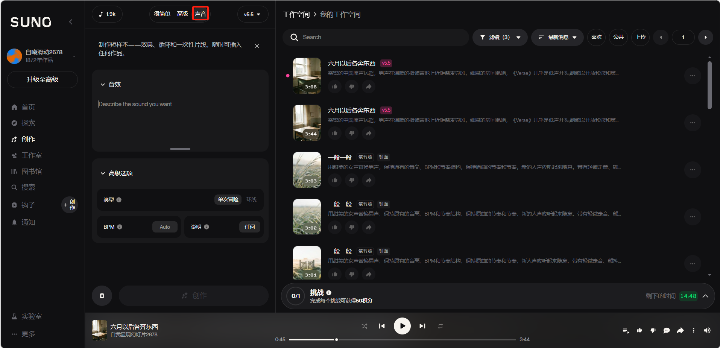Open the v5.5 model version dropdown

252,14
